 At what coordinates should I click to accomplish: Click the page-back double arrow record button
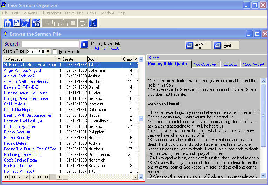(13, 177)
